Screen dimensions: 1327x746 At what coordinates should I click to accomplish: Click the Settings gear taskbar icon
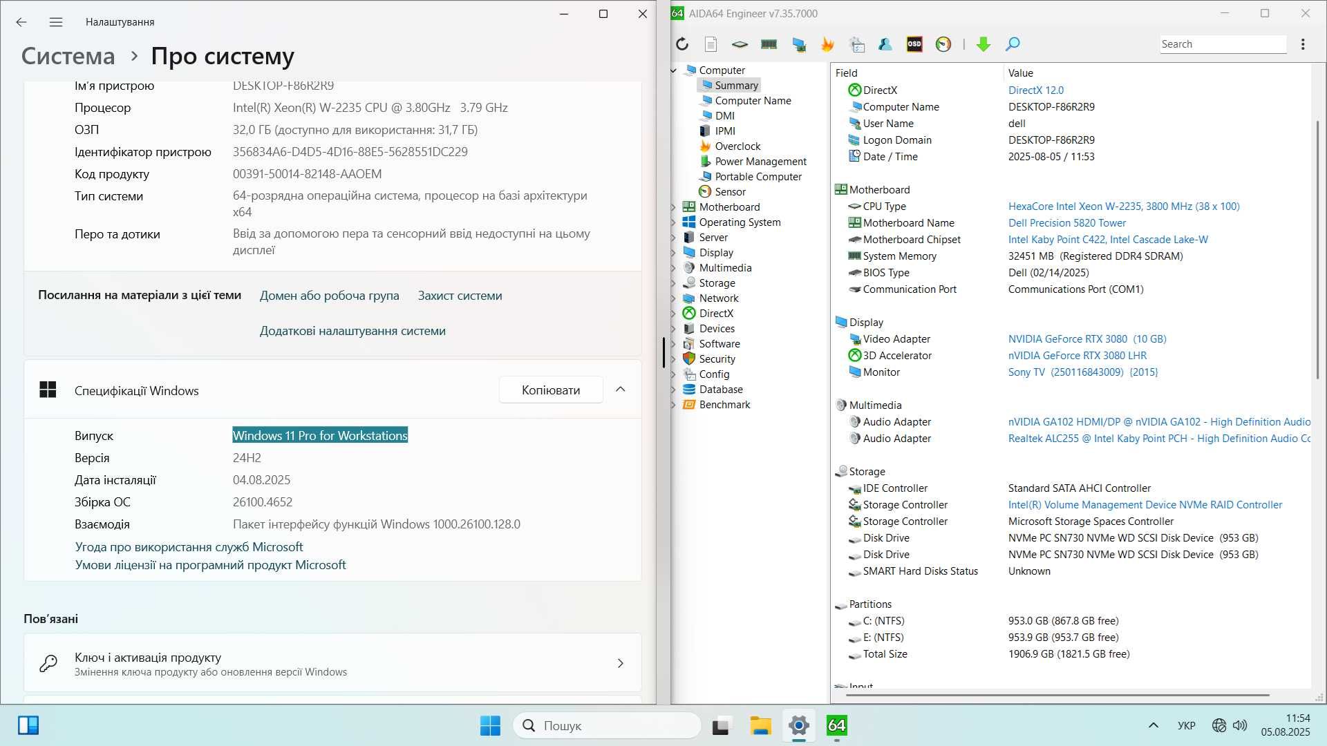coord(798,725)
